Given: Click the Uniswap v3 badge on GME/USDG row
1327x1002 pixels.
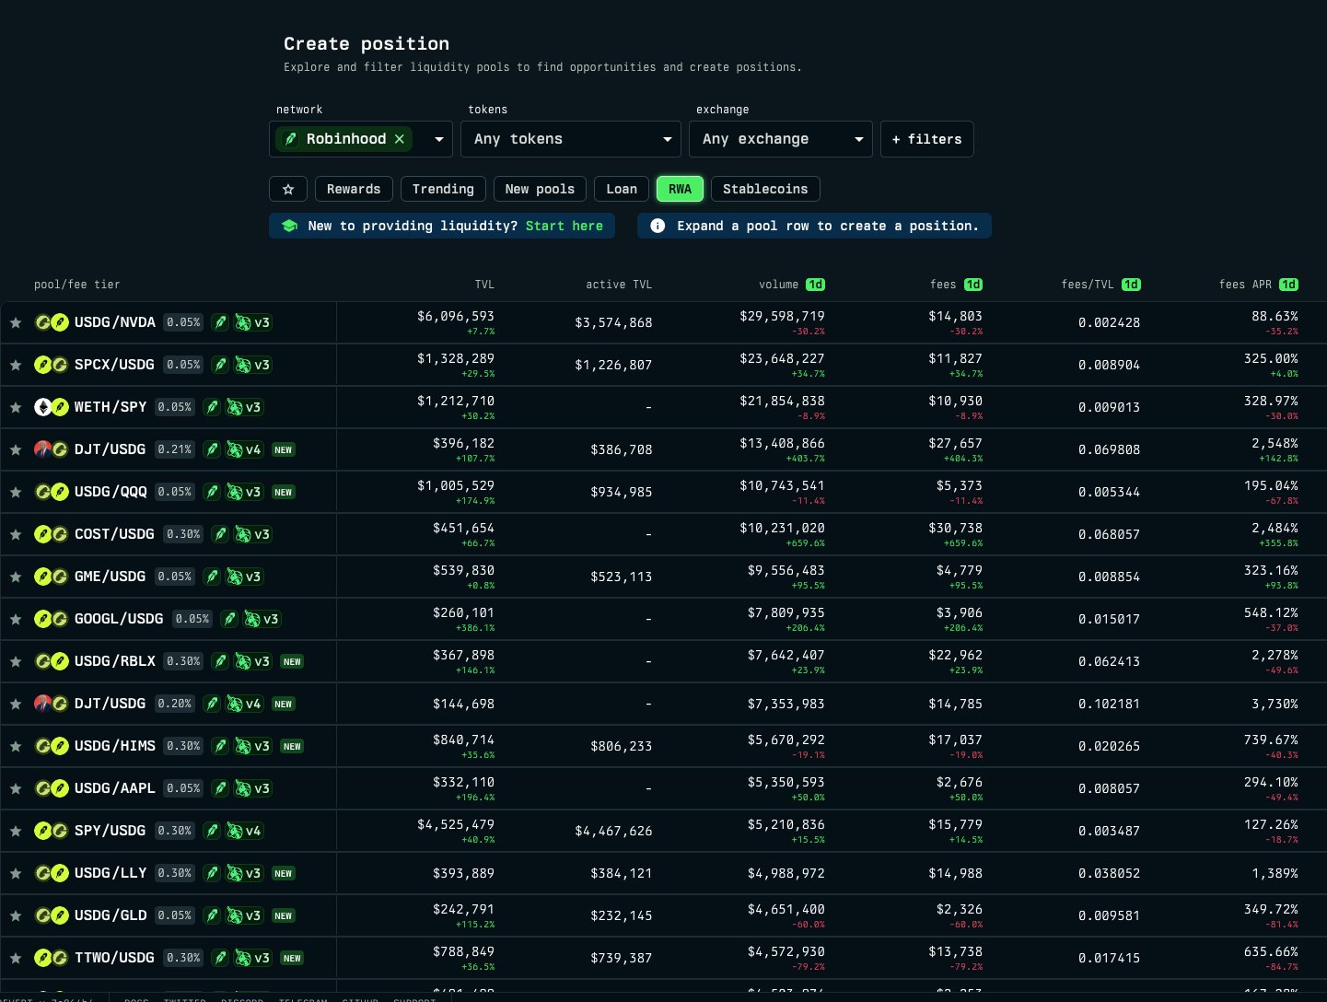Looking at the screenshot, I should point(244,577).
